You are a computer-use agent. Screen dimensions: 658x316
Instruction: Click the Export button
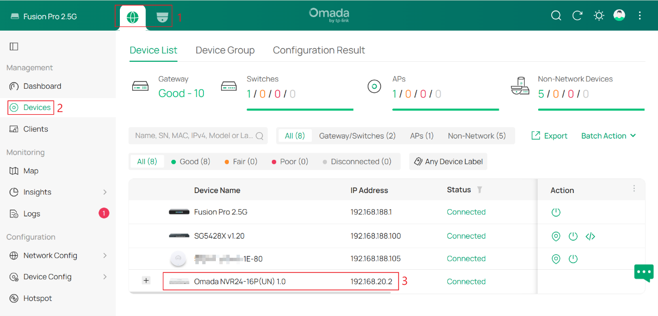(550, 136)
